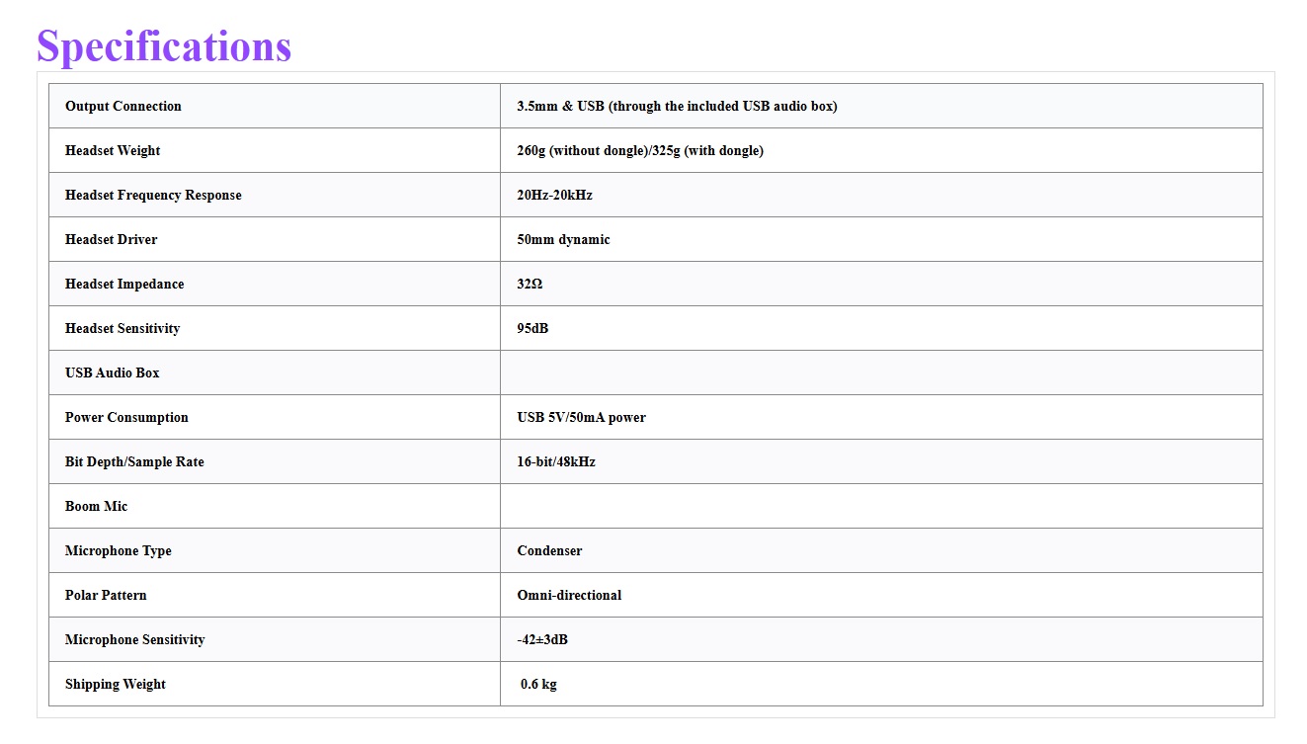The height and width of the screenshot is (744, 1307).
Task: Select the Headset Weight row label
Action: (x=275, y=150)
